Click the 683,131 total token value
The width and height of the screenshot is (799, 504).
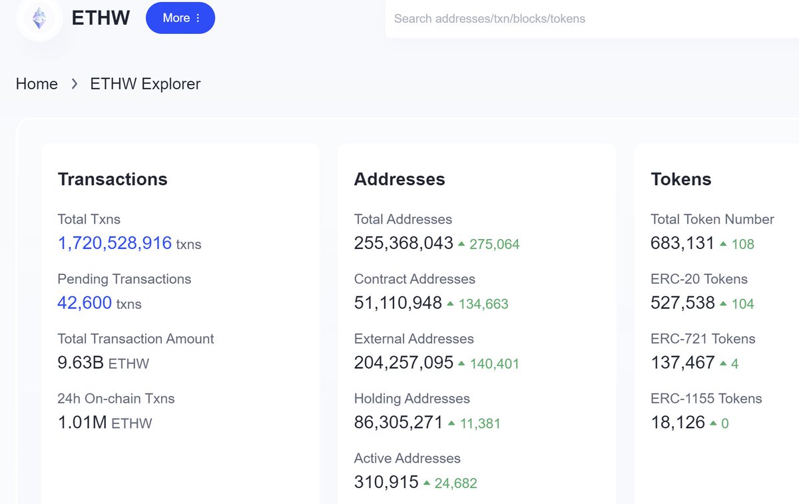tap(682, 243)
